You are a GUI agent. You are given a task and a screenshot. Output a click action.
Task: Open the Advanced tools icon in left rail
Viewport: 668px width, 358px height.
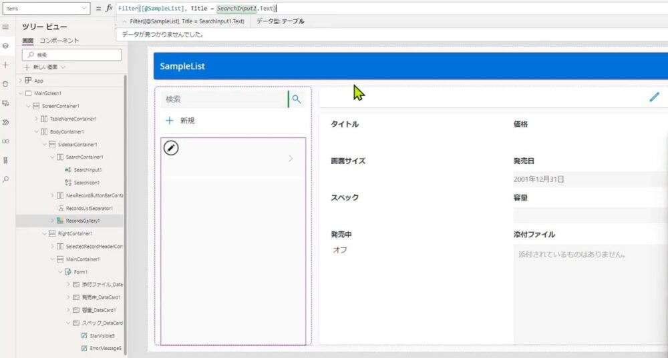click(5, 160)
